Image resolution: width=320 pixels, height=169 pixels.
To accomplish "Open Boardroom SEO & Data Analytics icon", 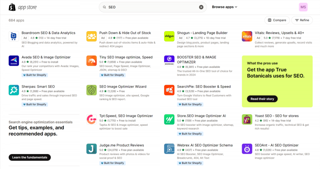I will pyautogui.click(x=14, y=36).
